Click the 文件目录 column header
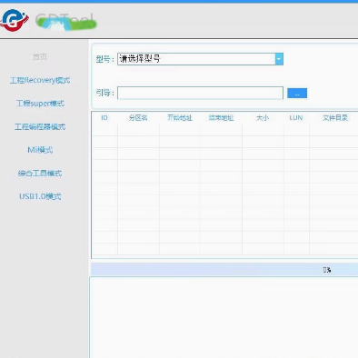The height and width of the screenshot is (358, 358). point(334,118)
